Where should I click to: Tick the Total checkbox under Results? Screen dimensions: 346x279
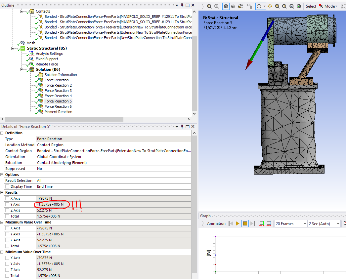point(7,216)
